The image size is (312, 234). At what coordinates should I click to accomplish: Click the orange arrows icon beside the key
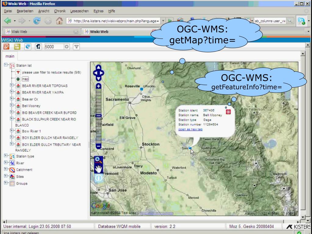tap(17, 47)
